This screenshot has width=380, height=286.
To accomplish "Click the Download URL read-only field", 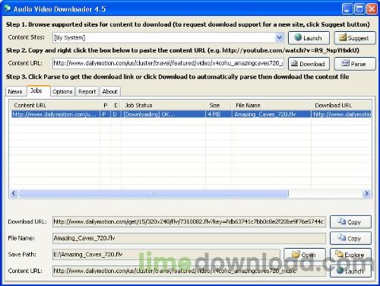I will click(189, 222).
